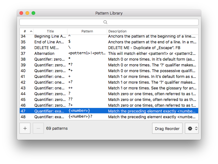Click the yellow minimize window button
Viewport: 218px width, 164px height.
[27, 13]
